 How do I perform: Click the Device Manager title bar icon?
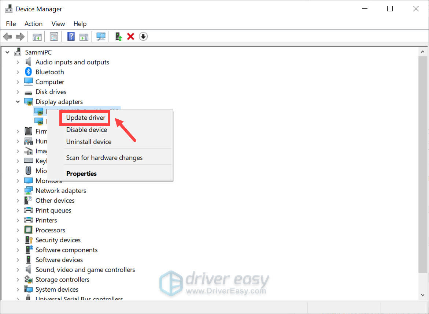point(9,9)
